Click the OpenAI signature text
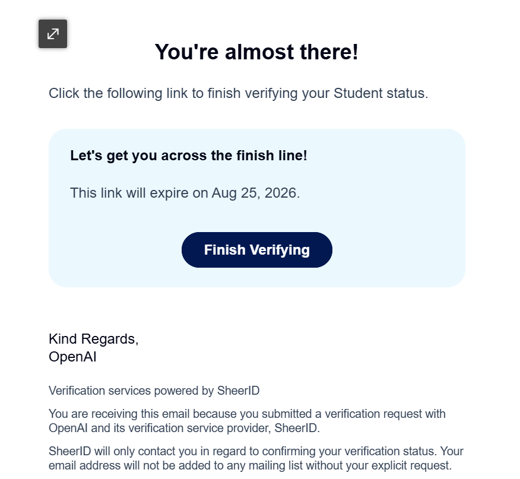Viewport: 520px width, 479px height. (72, 357)
